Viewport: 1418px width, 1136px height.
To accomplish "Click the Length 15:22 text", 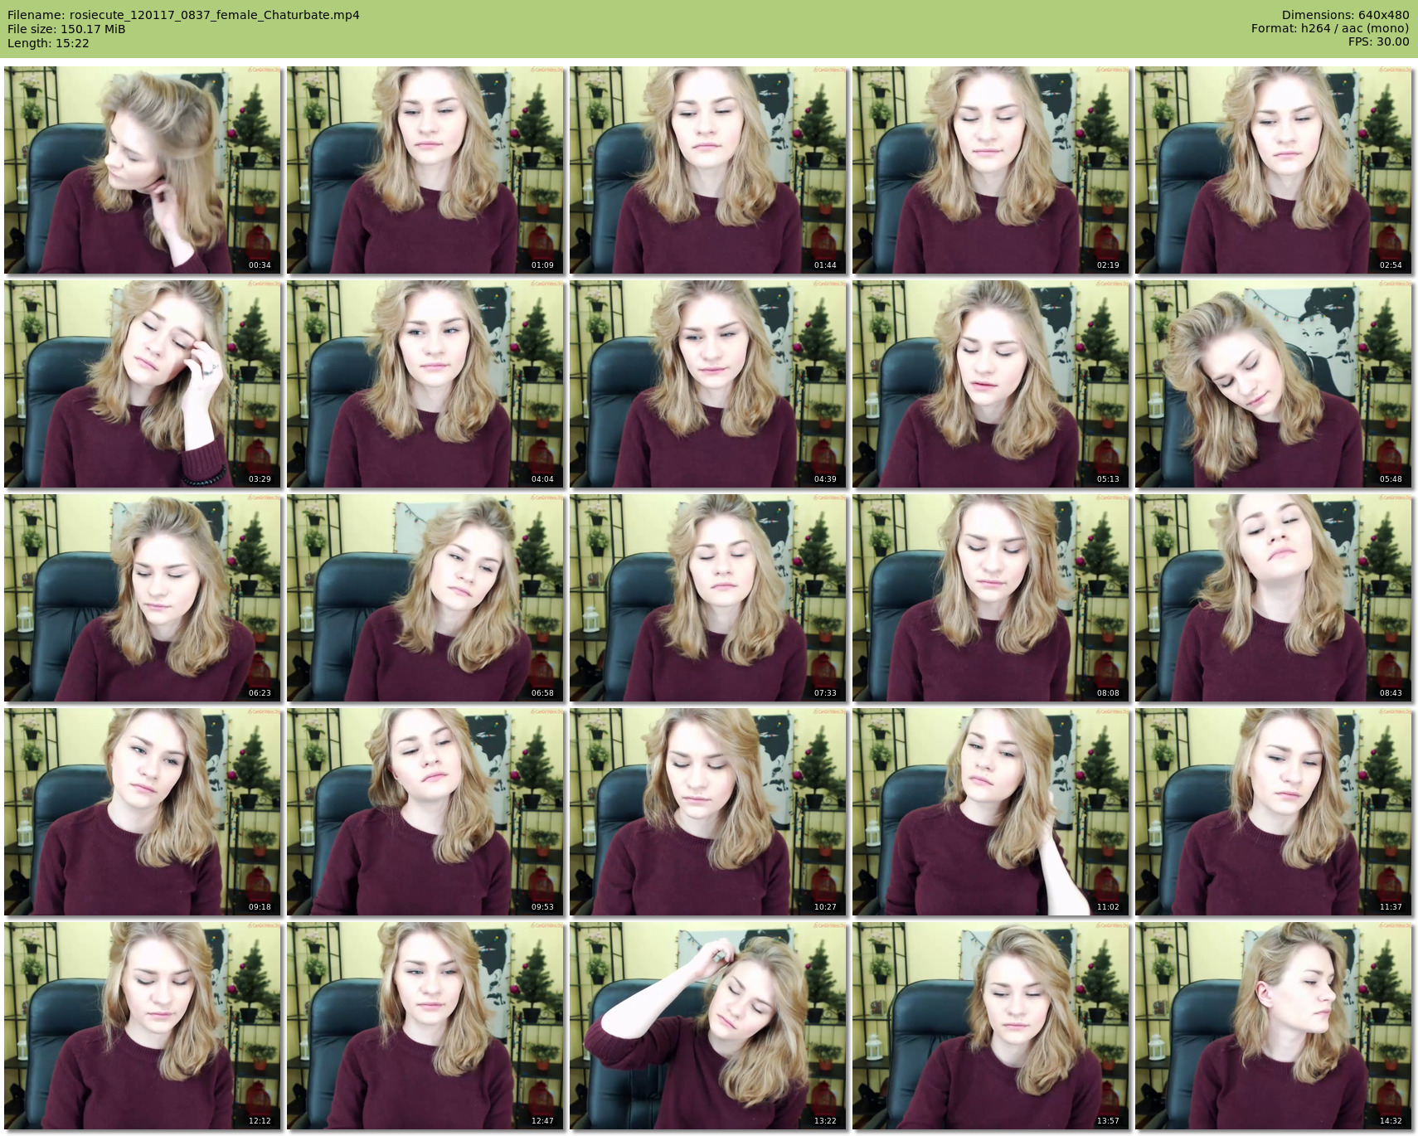I will tap(48, 43).
